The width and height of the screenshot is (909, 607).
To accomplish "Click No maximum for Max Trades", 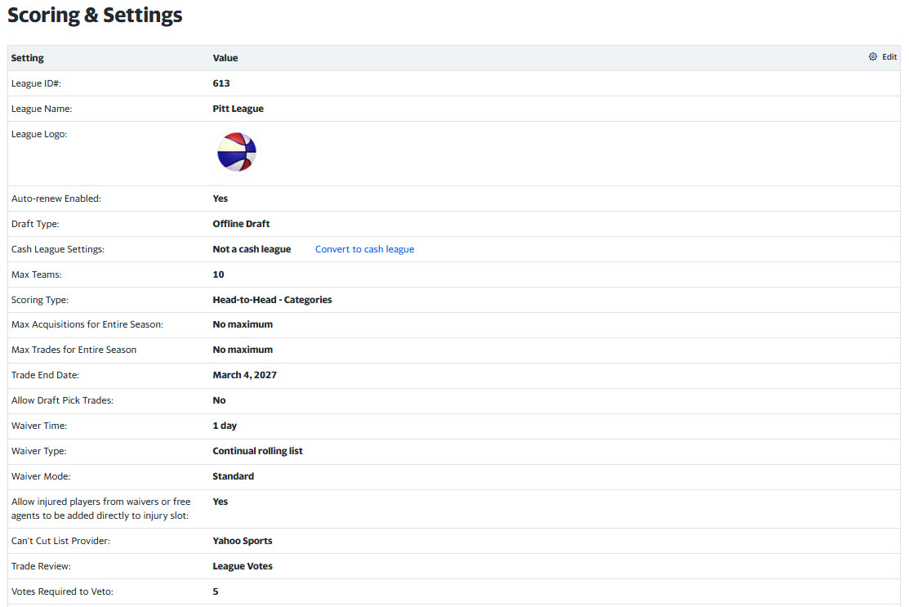I will pos(243,350).
